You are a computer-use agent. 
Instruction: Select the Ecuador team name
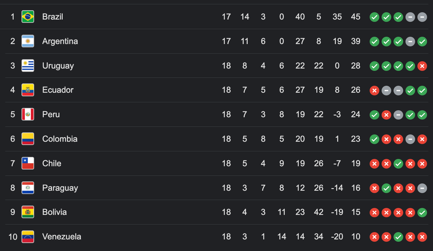[58, 90]
